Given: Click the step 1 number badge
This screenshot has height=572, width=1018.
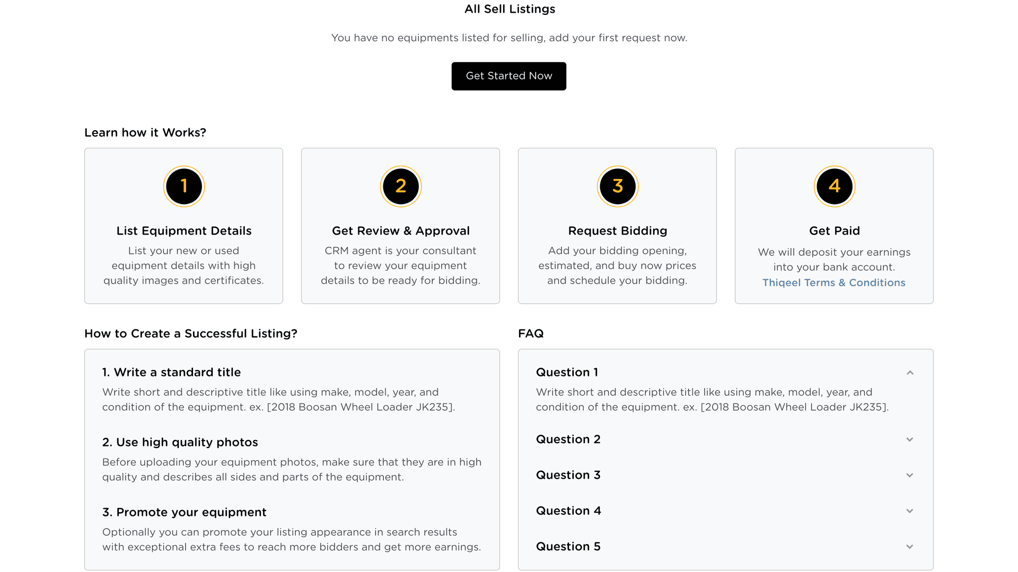Looking at the screenshot, I should (184, 186).
